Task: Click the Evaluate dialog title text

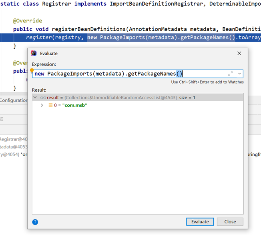Action: click(x=49, y=53)
